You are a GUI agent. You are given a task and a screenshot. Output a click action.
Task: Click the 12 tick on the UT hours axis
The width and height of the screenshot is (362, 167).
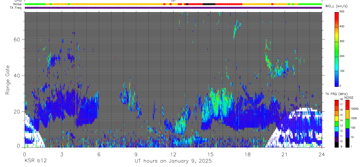pos(173,154)
